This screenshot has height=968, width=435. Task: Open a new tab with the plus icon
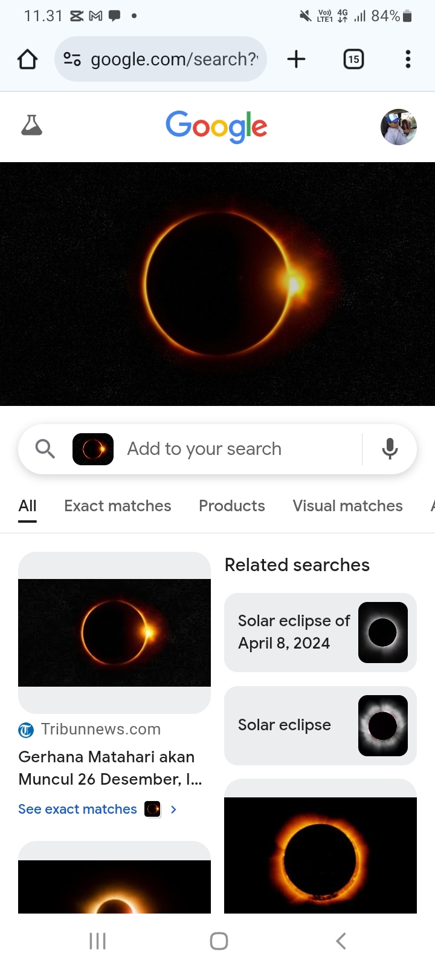(296, 59)
